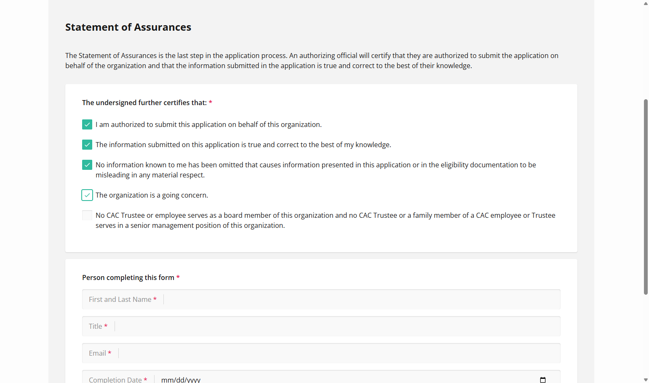Uncheck 'information submitted is true and correct' checkbox
Viewport: 649px width, 383px height.
point(87,145)
